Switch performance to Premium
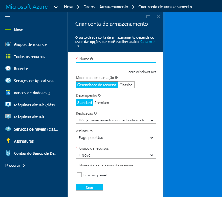This screenshot has height=197, width=222. 102,103
